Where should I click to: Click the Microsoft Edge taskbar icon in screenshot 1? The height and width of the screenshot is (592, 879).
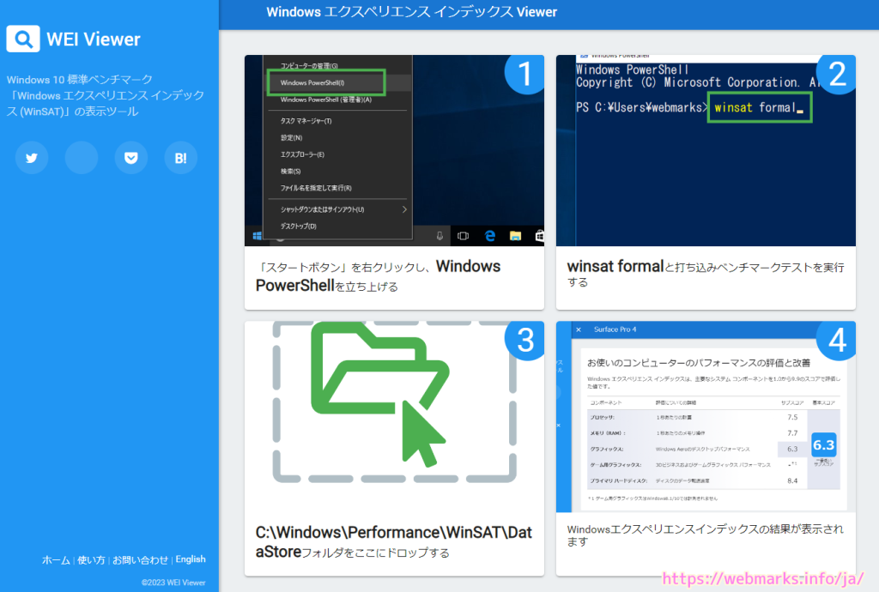coord(489,235)
